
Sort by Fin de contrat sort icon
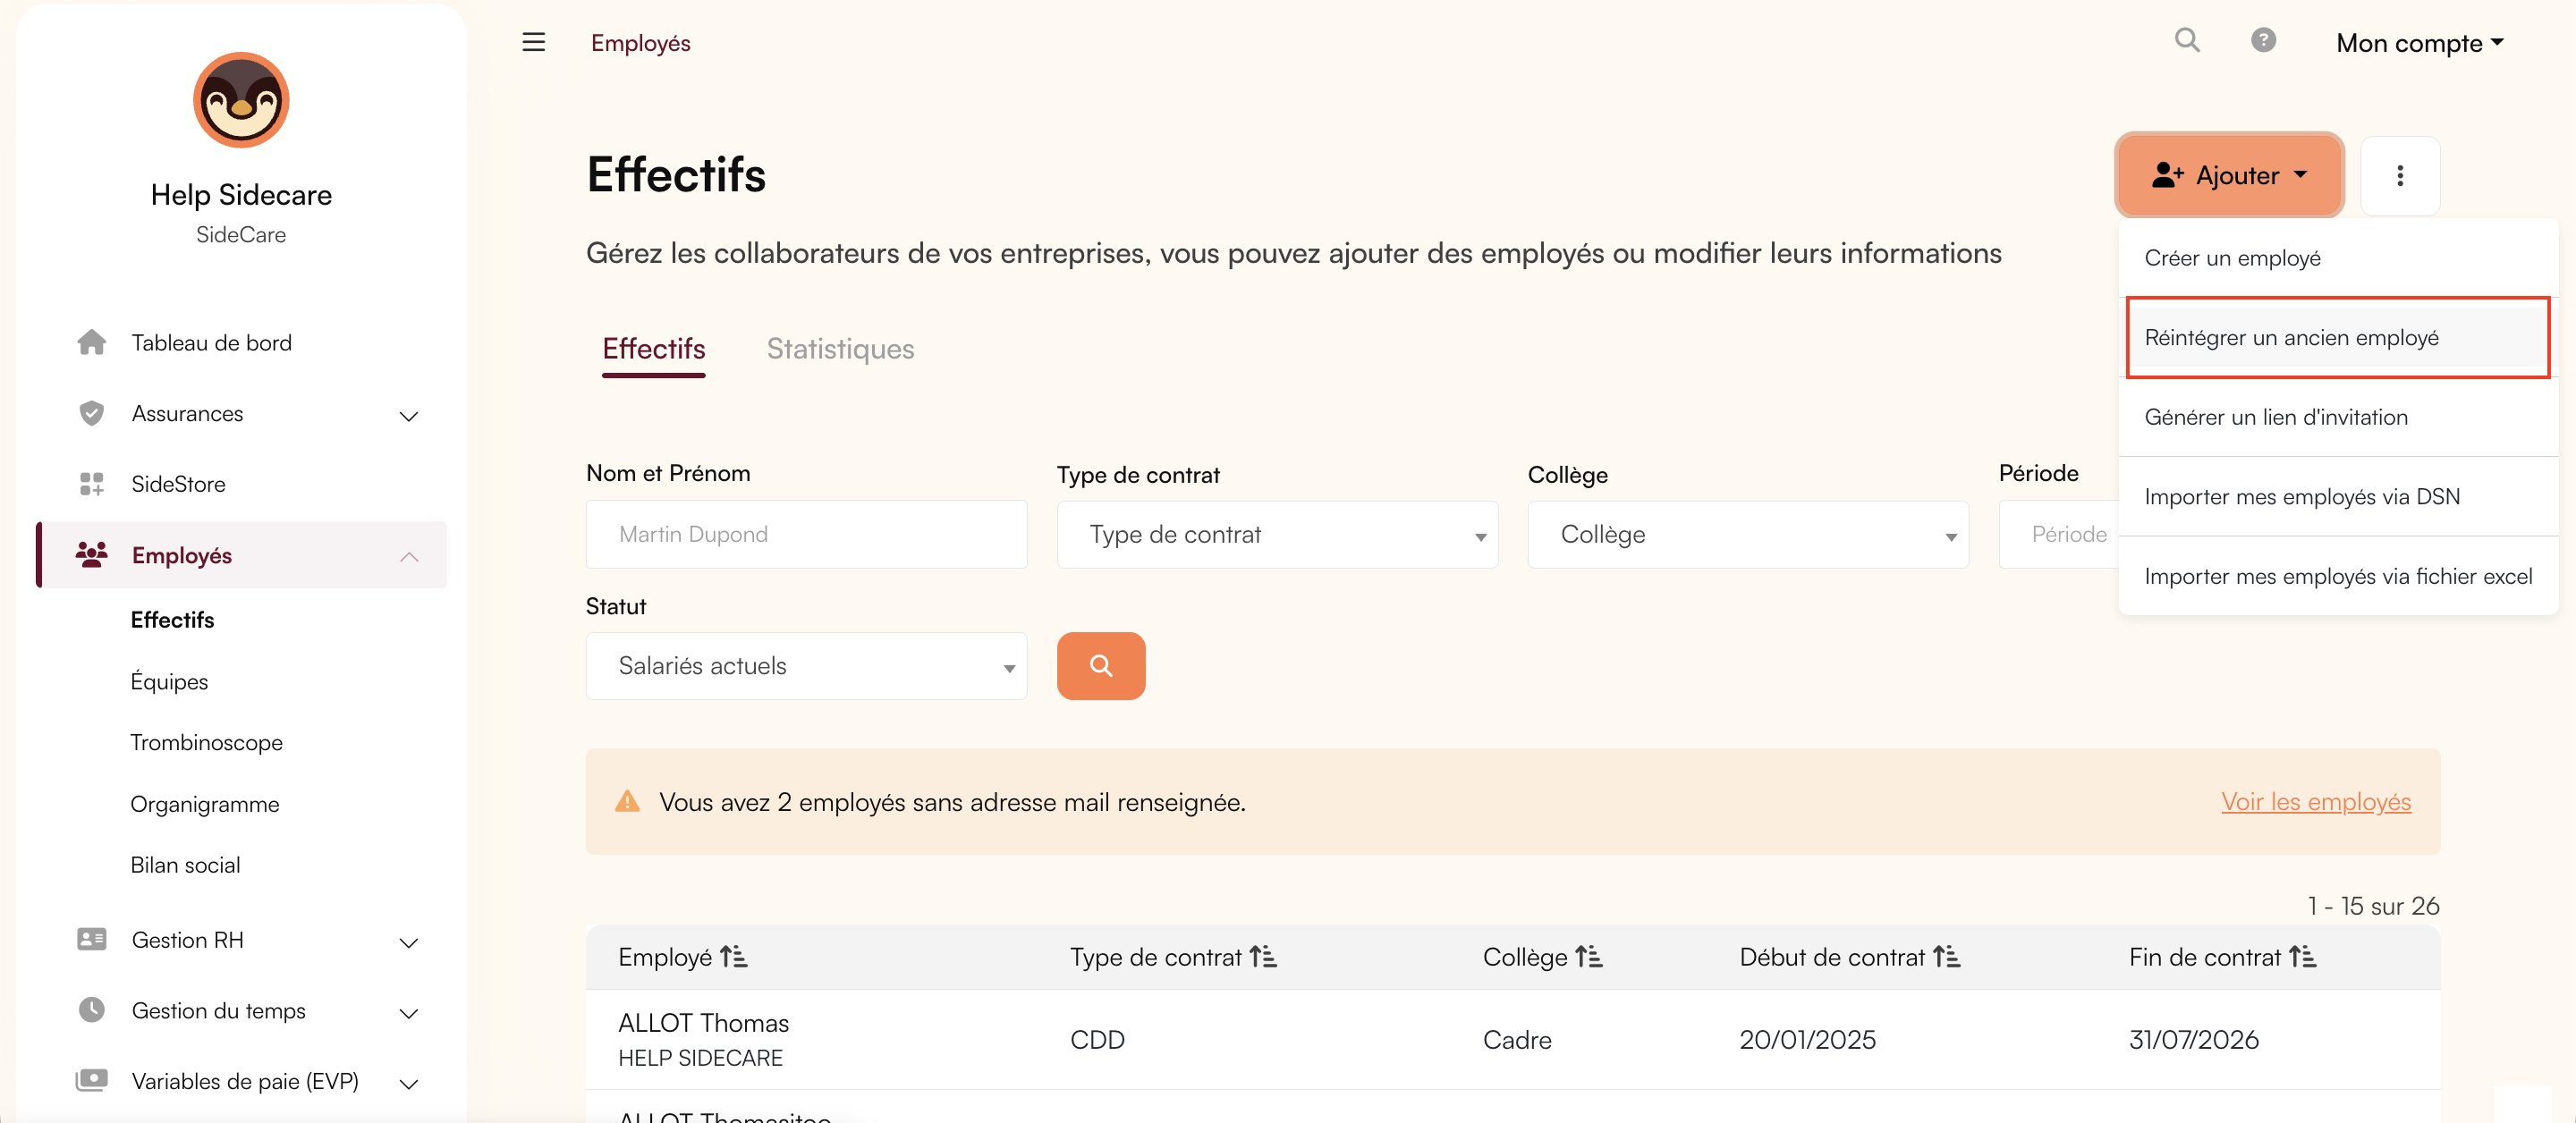[x=2302, y=957]
